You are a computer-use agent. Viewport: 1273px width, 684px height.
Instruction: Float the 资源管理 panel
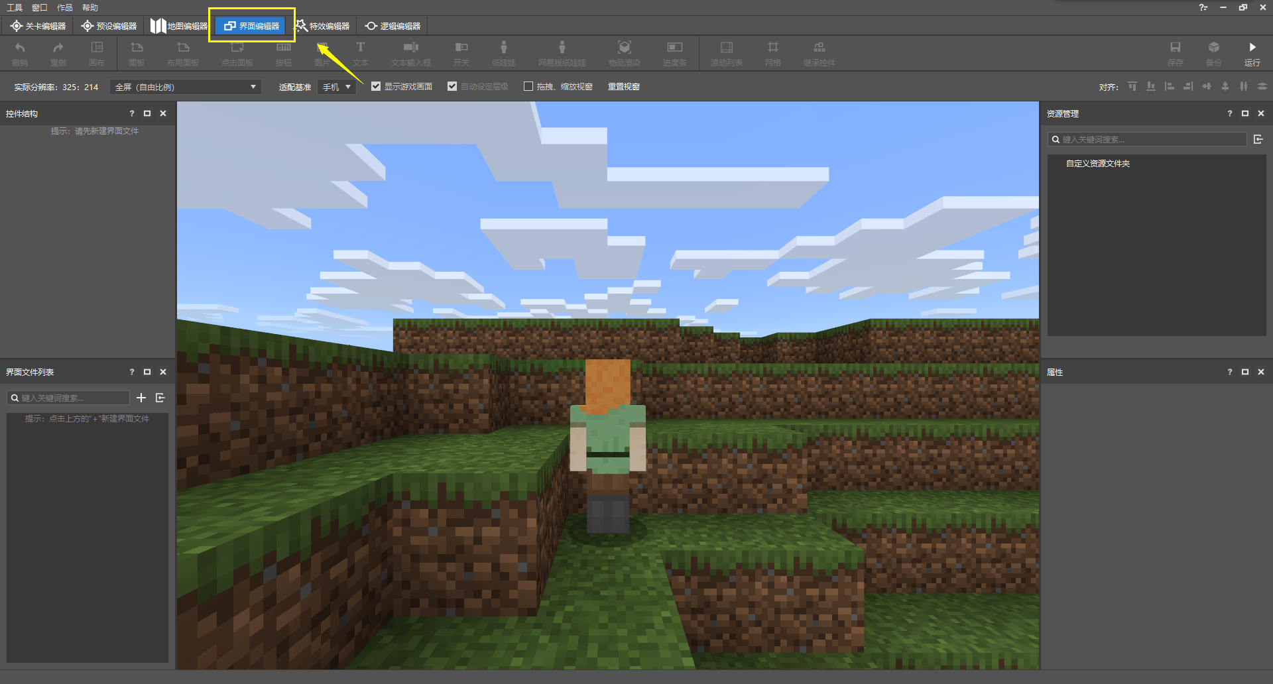[x=1245, y=113]
